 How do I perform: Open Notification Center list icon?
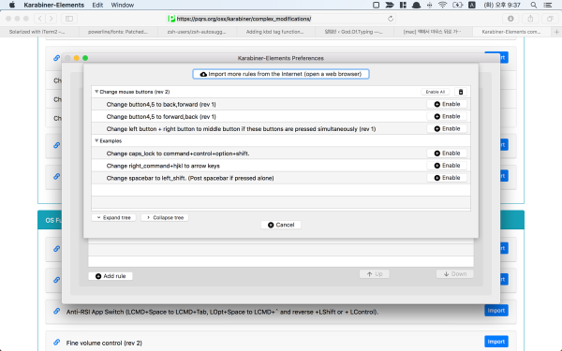[548, 5]
